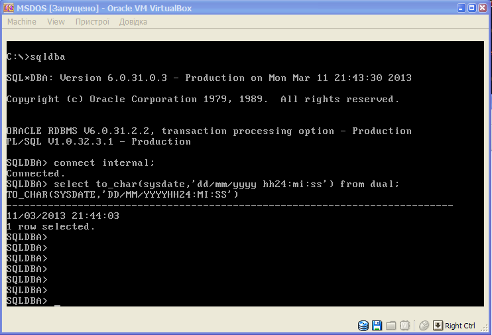Open the View menu
The image size is (492, 335).
tap(56, 22)
